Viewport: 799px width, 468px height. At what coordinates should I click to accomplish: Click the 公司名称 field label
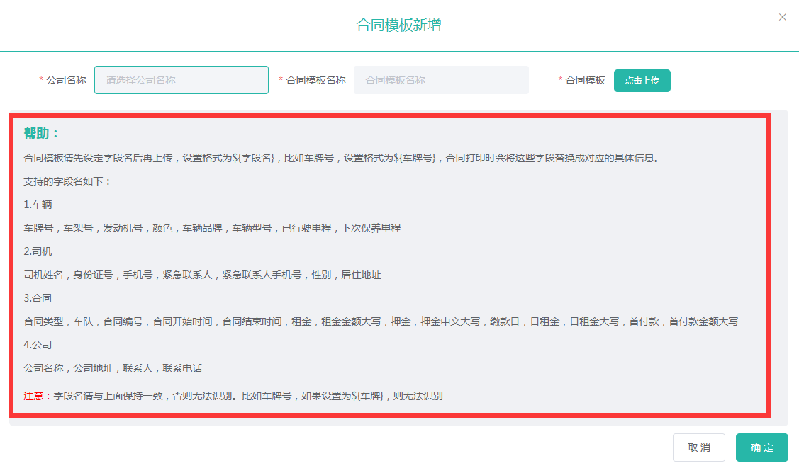click(x=66, y=80)
